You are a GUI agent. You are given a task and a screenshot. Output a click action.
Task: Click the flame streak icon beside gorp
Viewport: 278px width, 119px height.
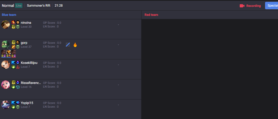pyautogui.click(x=75, y=45)
